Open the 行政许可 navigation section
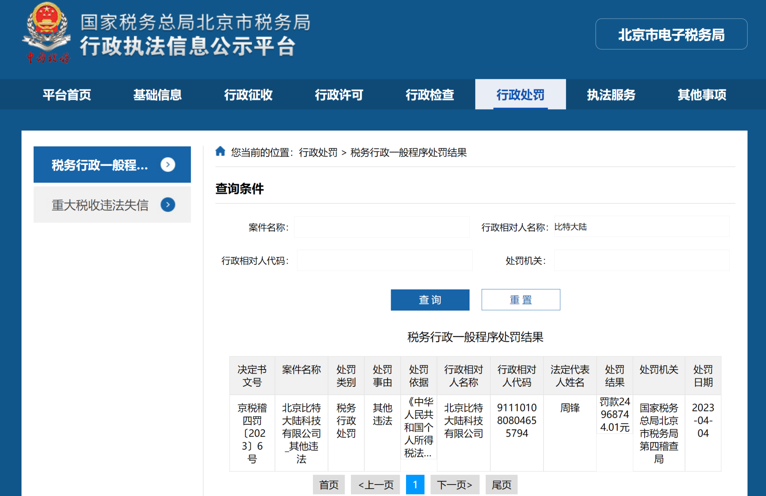Image resolution: width=766 pixels, height=496 pixels. 339,95
